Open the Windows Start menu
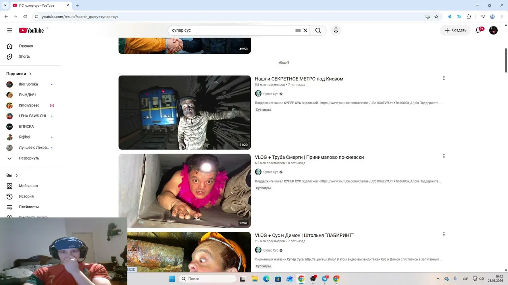The width and height of the screenshot is (508, 285). pyautogui.click(x=172, y=279)
